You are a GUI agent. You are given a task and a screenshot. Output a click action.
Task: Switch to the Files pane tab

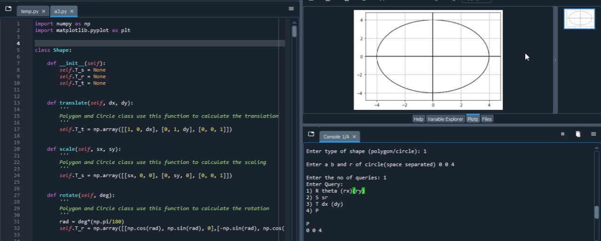point(487,119)
